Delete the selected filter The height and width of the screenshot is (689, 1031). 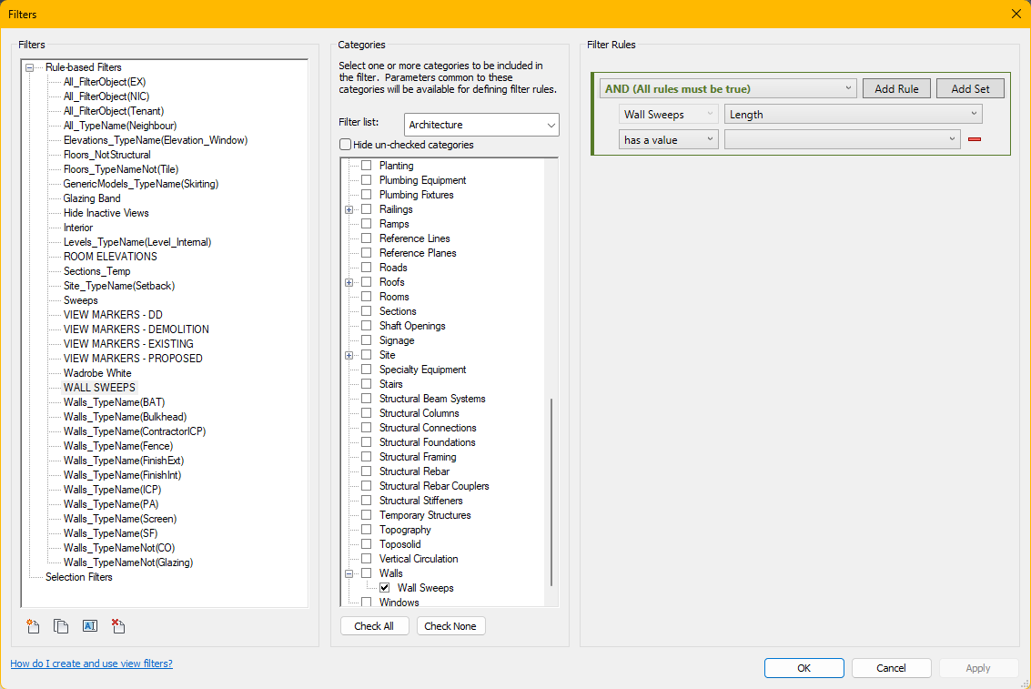click(118, 625)
